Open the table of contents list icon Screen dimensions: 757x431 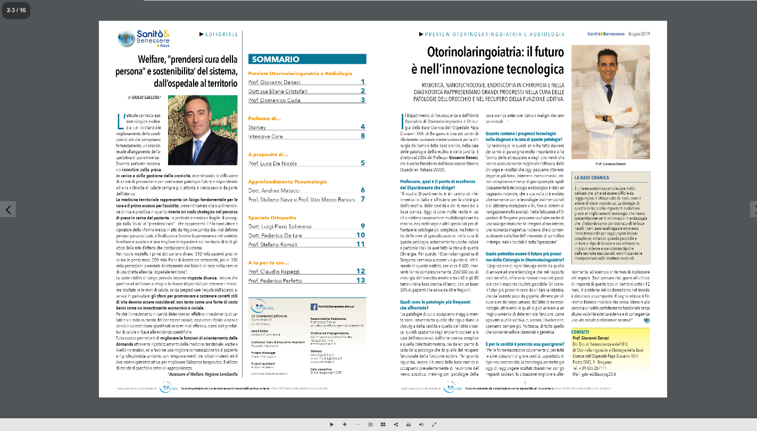370,424
